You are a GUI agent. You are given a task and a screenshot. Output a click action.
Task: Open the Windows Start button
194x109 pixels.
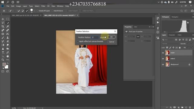2,2
